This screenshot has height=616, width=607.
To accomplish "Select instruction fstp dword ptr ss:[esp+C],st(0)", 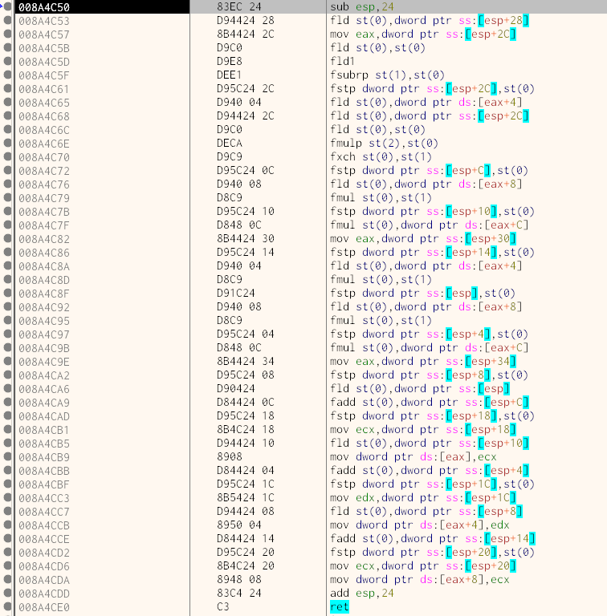I will click(430, 171).
